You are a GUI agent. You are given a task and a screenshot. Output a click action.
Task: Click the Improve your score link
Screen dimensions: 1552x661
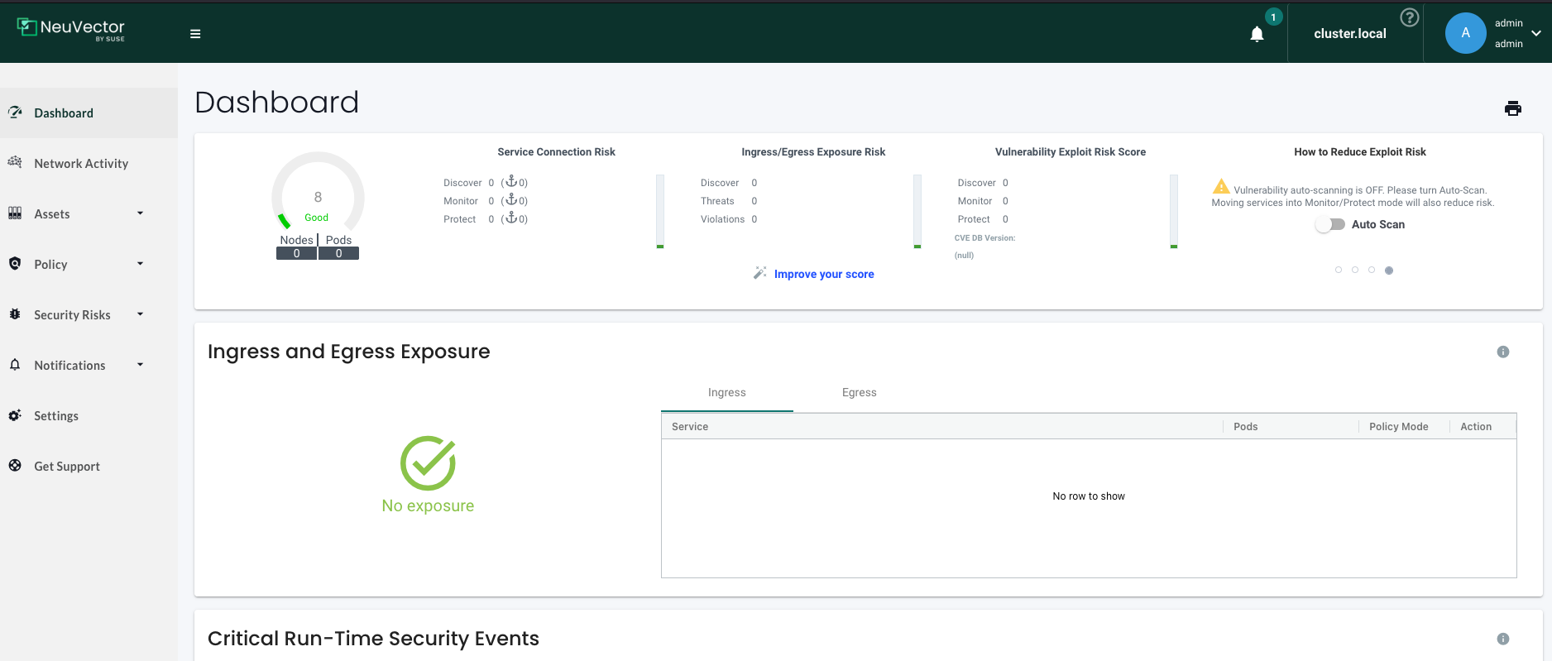(x=824, y=275)
